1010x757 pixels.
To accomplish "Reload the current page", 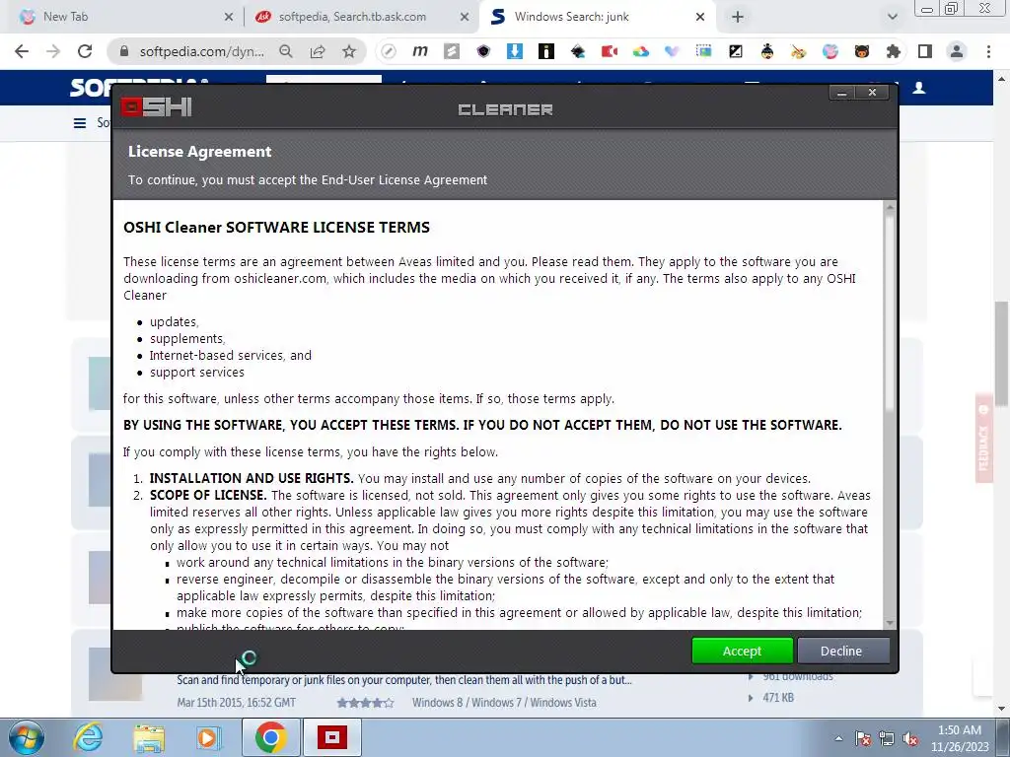I will (x=85, y=51).
